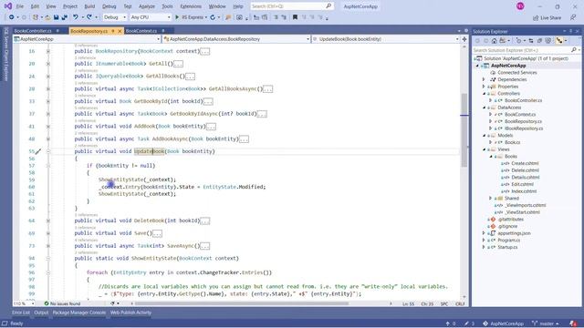This screenshot has height=328, width=584.
Task: Expand collapsed GetAll method at line 20
Action: tap(48, 64)
